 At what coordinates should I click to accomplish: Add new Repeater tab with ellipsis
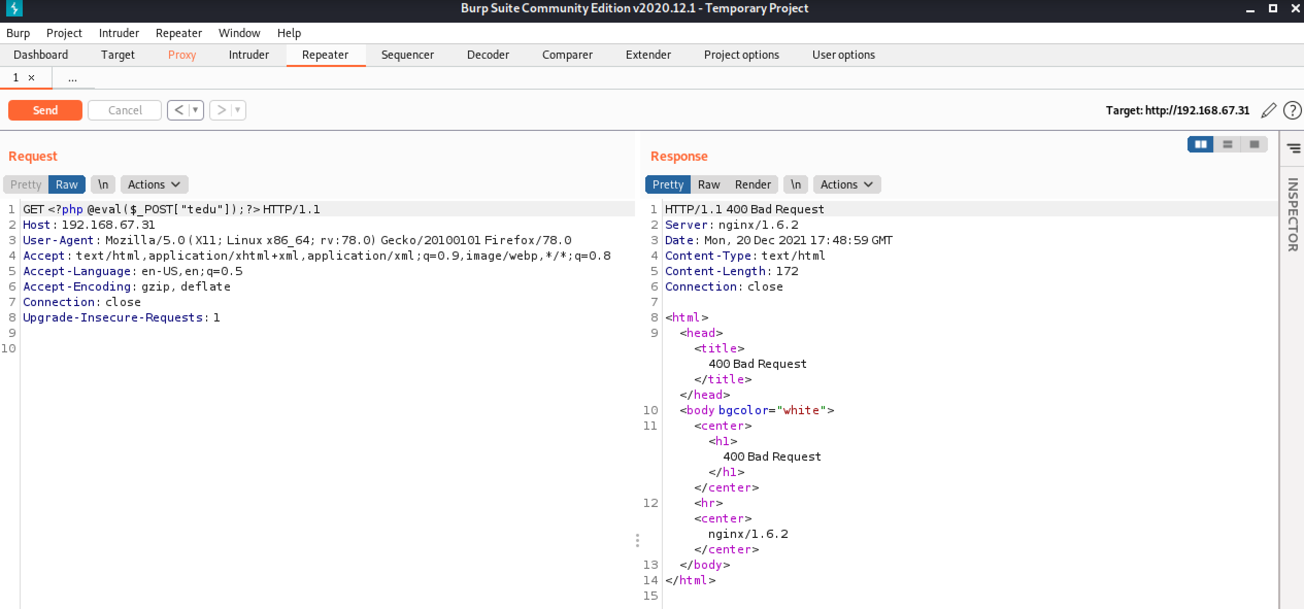tap(73, 78)
